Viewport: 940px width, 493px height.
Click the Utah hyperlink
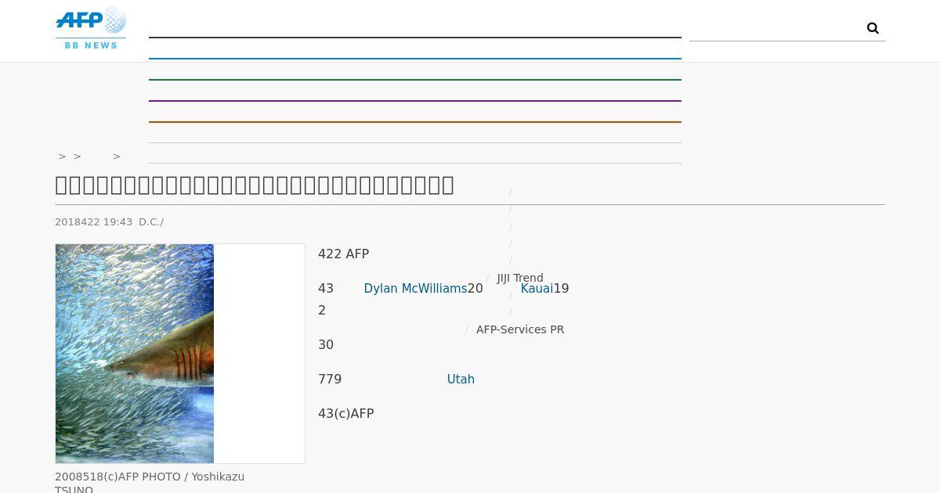pyautogui.click(x=461, y=380)
